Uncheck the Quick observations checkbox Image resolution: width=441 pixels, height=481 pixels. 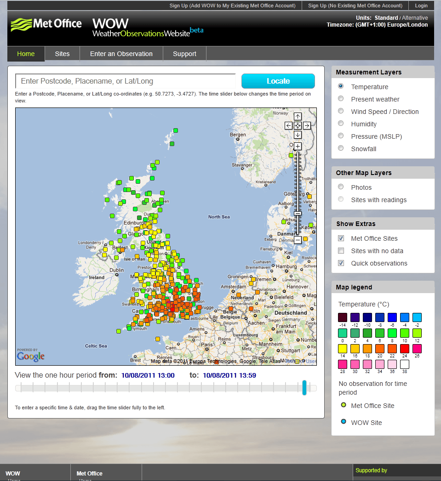[341, 263]
